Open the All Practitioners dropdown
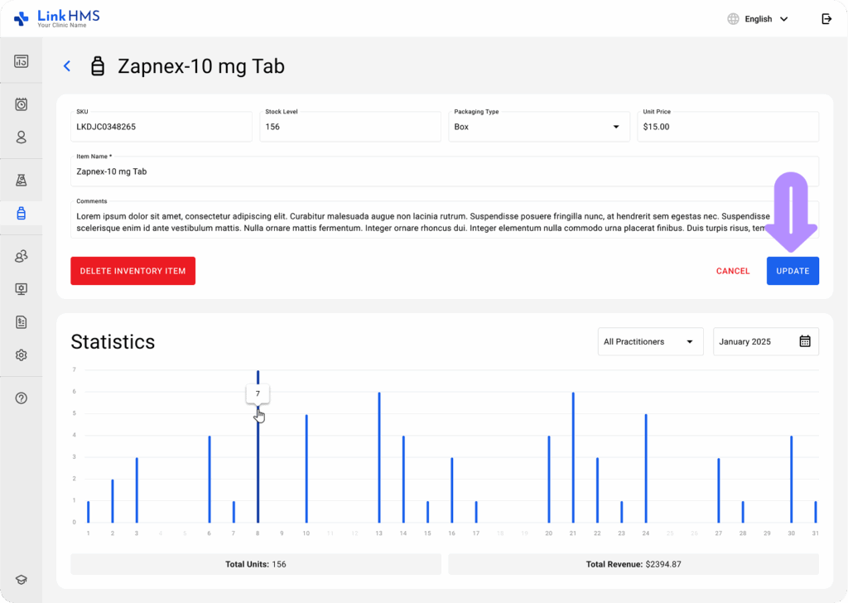This screenshot has height=603, width=848. click(x=650, y=341)
